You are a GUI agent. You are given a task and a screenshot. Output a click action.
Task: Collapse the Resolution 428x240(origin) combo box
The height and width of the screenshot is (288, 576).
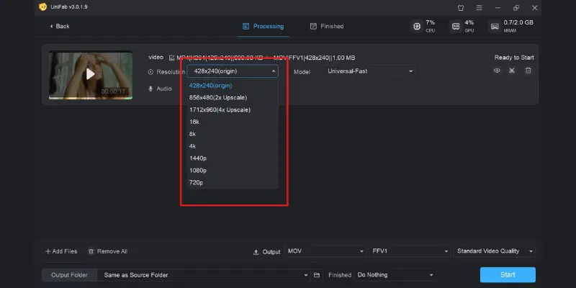point(233,71)
